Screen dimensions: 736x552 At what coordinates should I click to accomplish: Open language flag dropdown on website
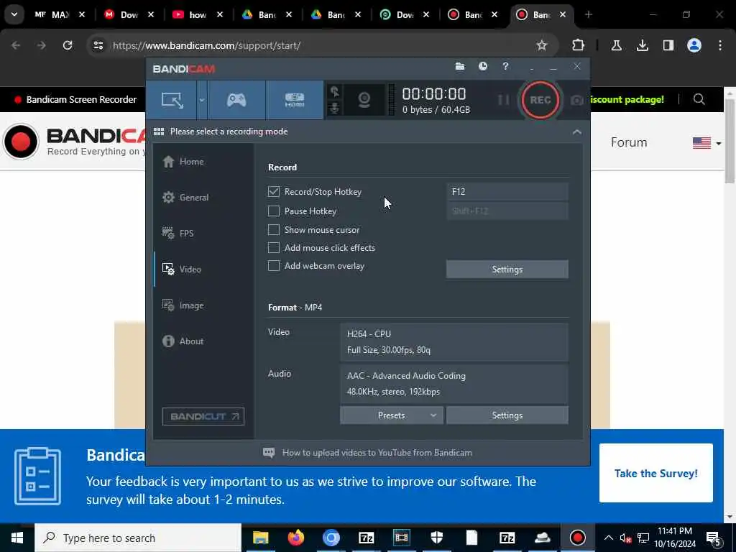[707, 143]
